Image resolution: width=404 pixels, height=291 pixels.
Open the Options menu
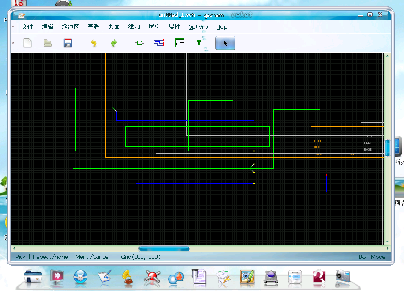coord(198,27)
